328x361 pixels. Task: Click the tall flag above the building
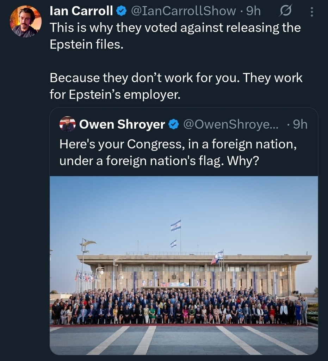(176, 225)
